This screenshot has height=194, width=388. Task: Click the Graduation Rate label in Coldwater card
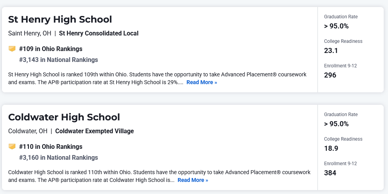pos(340,115)
